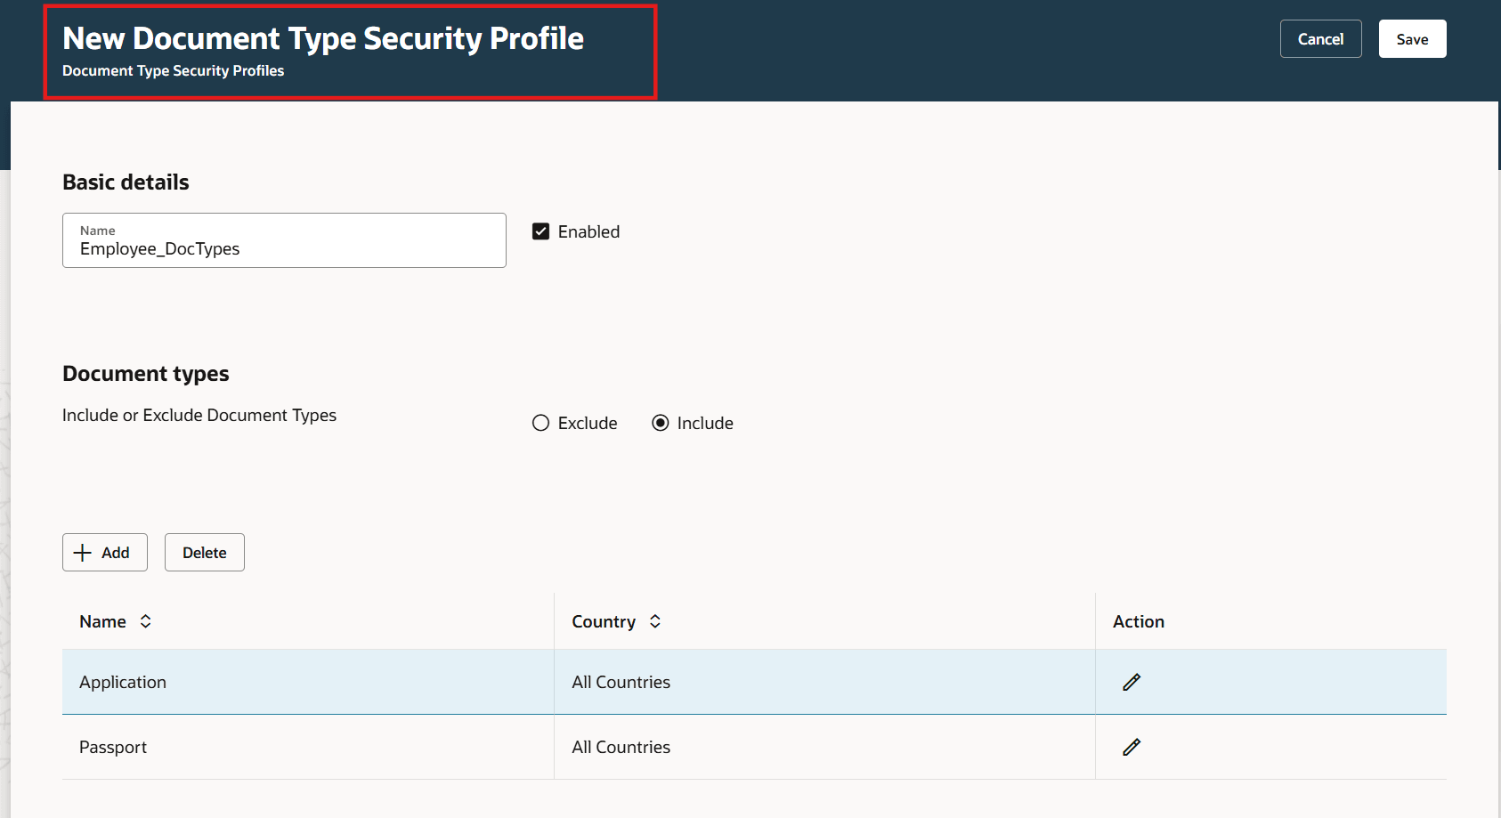Click the Cancel button
Viewport: 1501px width, 818px height.
(x=1320, y=38)
